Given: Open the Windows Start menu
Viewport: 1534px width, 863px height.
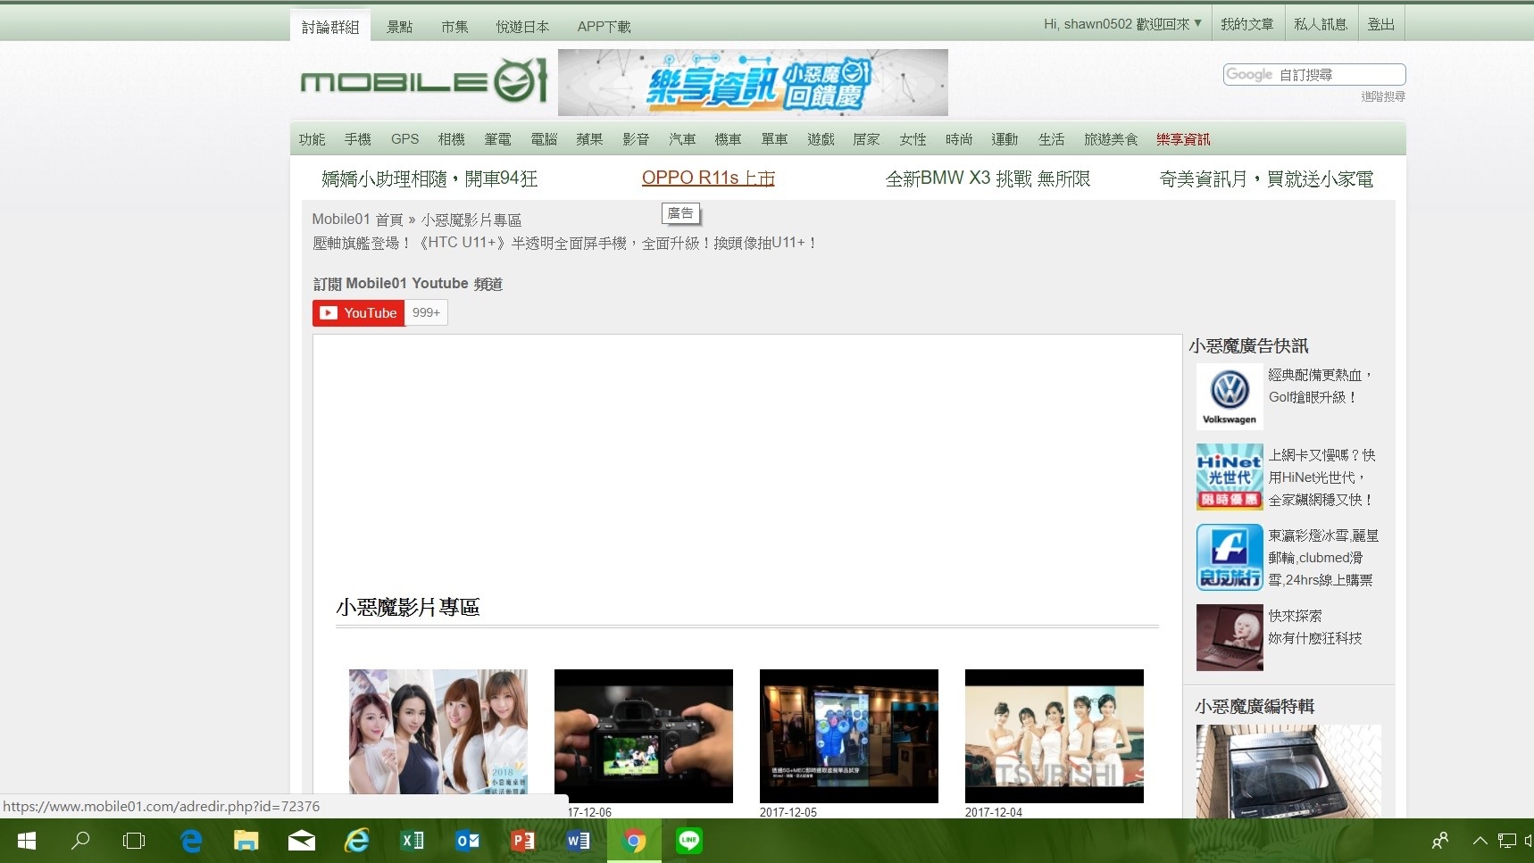Looking at the screenshot, I should point(27,841).
